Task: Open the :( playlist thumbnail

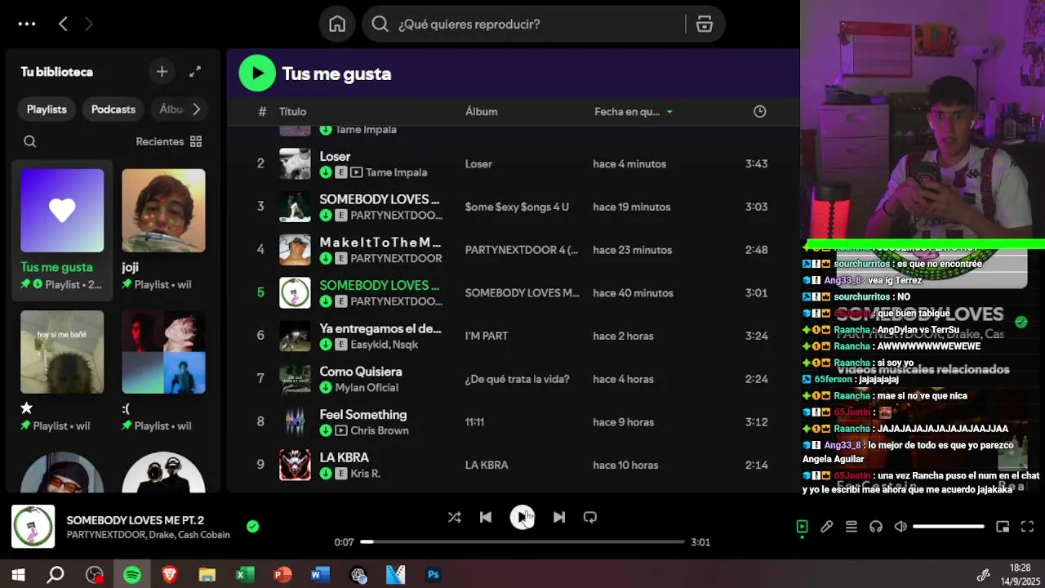Action: [x=163, y=352]
